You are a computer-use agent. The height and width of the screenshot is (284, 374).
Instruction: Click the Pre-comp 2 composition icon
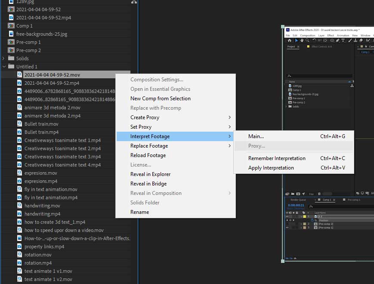[x=12, y=50]
